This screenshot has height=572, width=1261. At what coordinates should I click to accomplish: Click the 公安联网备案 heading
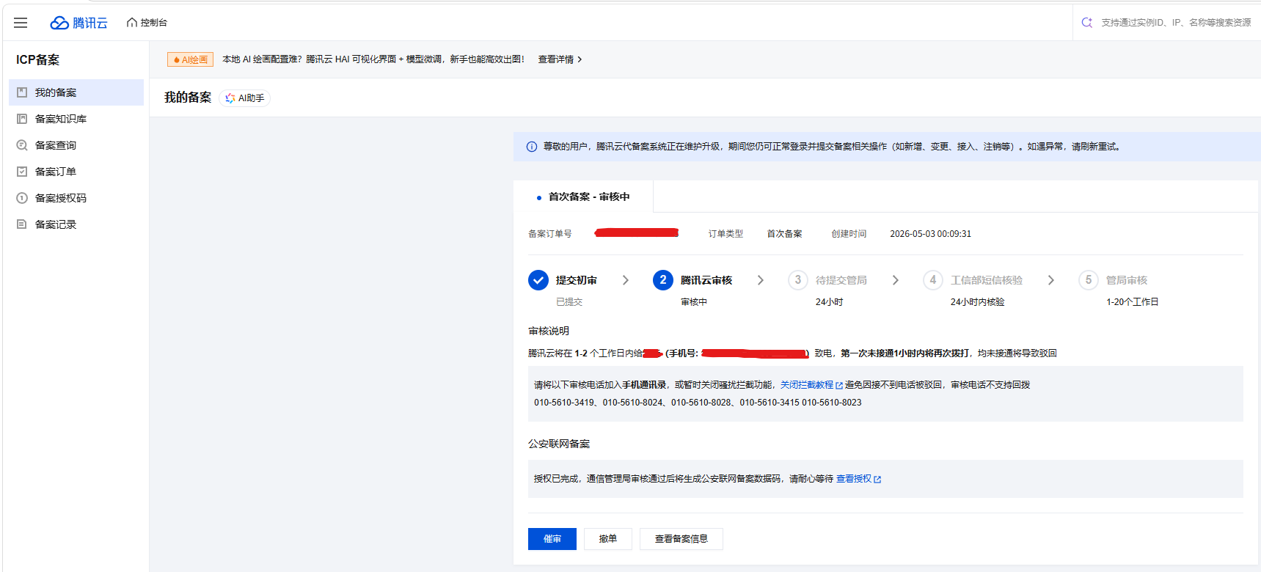click(x=559, y=444)
